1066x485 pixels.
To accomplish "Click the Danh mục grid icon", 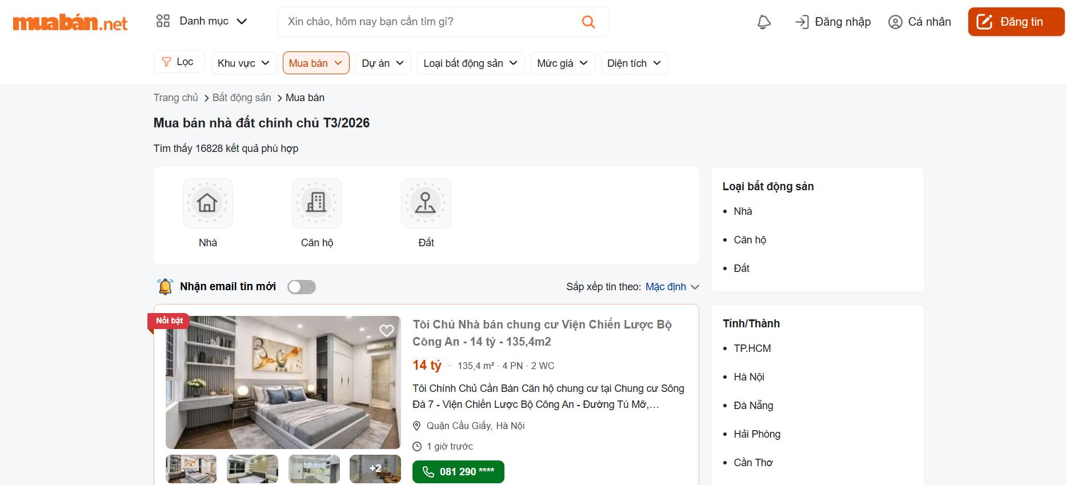I will tap(163, 21).
